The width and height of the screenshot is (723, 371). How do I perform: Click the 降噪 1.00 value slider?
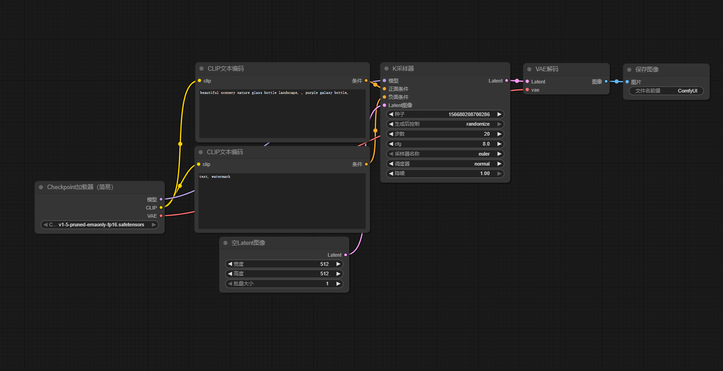pyautogui.click(x=445, y=173)
